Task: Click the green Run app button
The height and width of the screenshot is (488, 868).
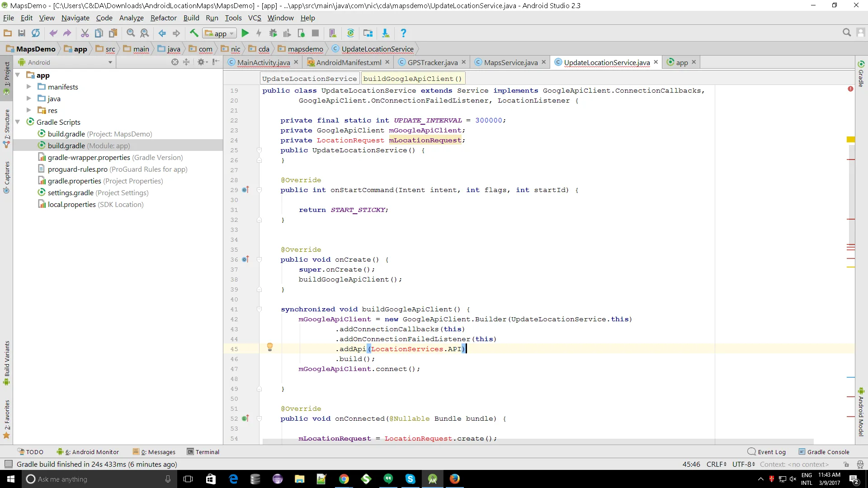Action: [245, 33]
